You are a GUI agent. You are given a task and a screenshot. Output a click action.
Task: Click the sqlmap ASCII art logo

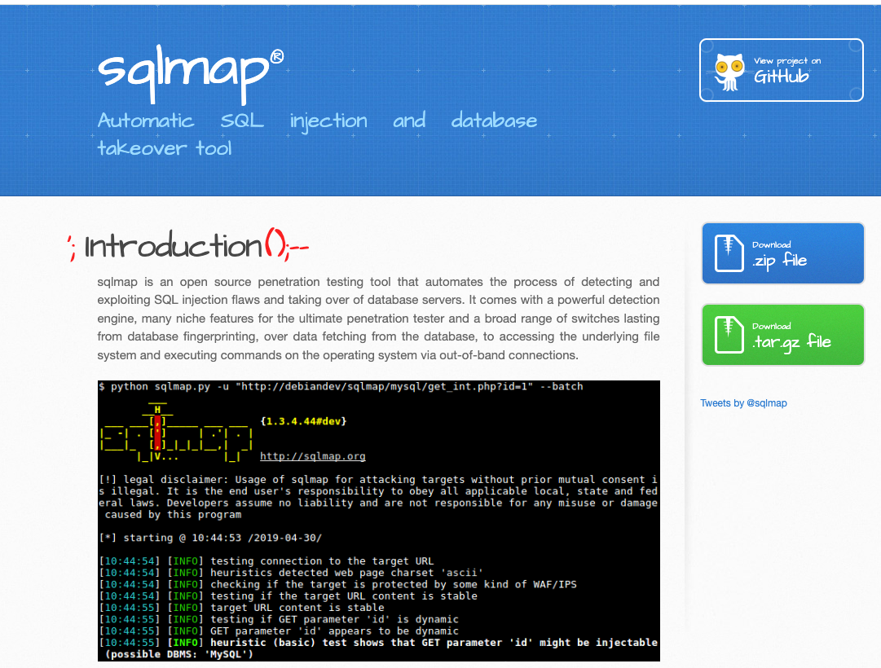tap(176, 433)
